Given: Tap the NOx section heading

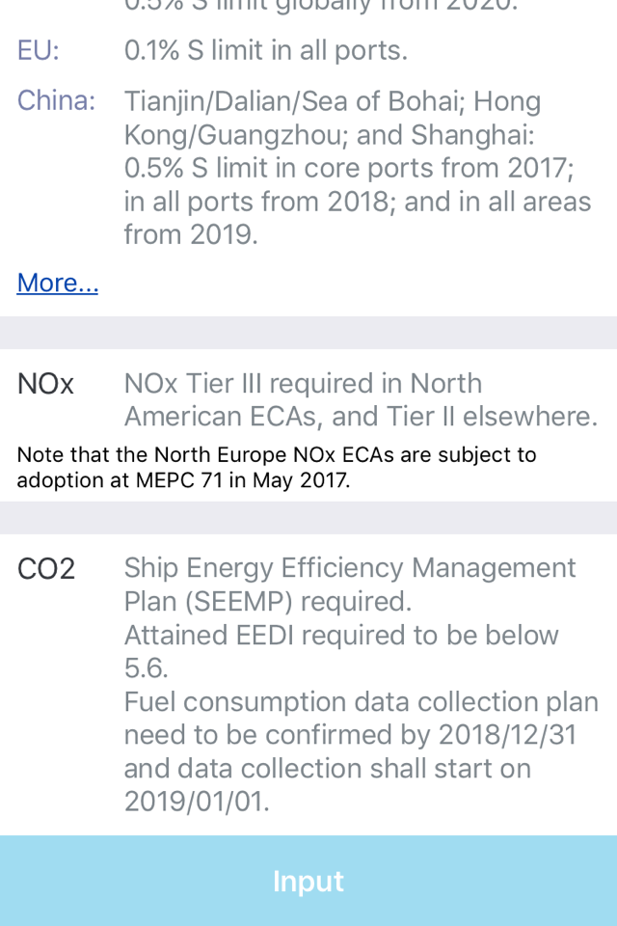Looking at the screenshot, I should click(x=45, y=384).
